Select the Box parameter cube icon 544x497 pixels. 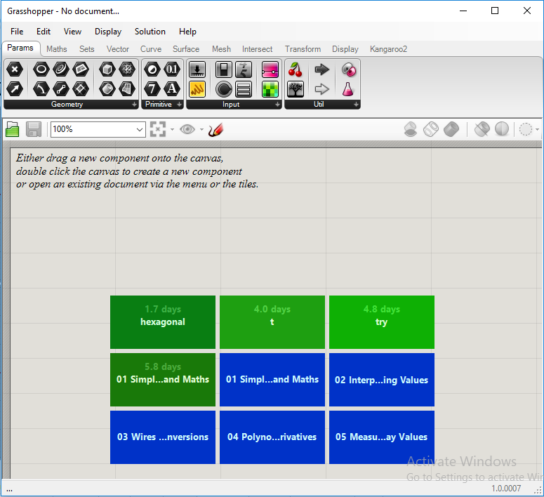pos(107,69)
